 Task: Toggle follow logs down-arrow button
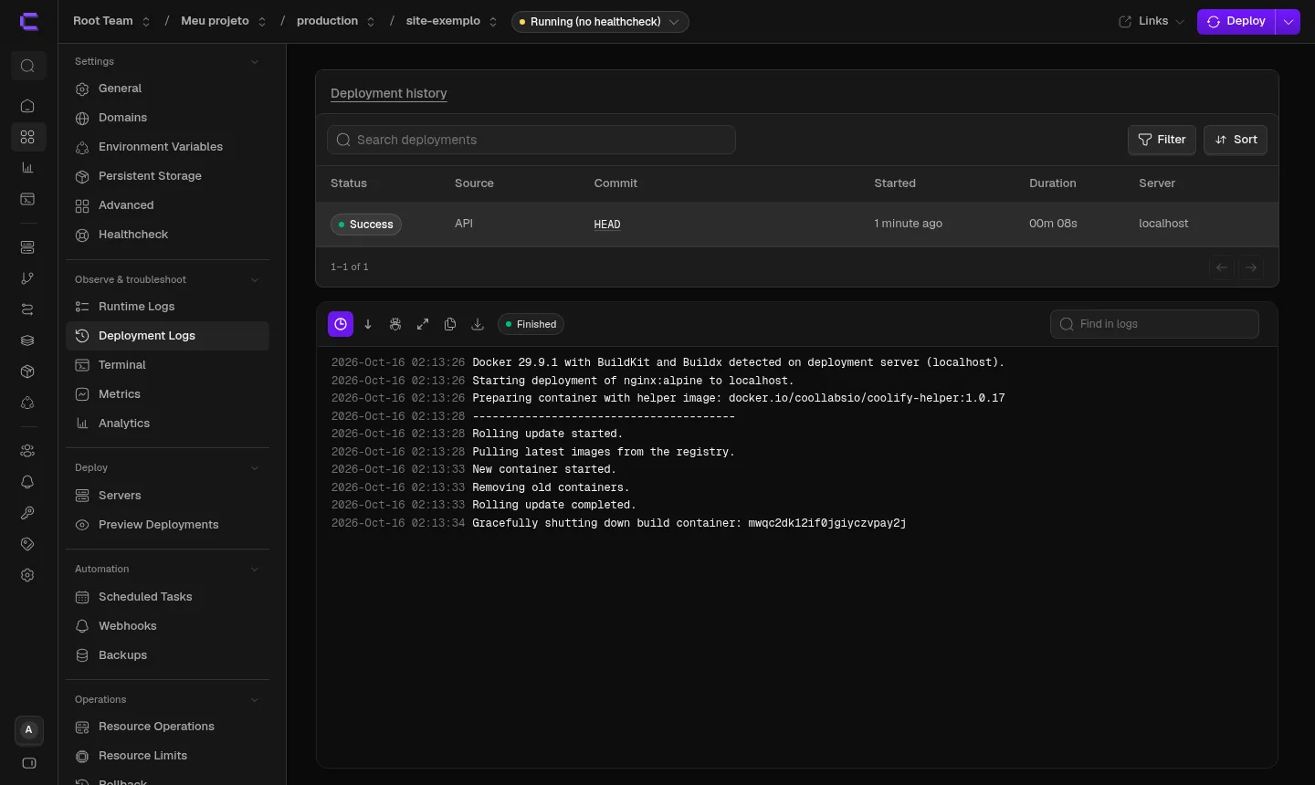point(368,324)
